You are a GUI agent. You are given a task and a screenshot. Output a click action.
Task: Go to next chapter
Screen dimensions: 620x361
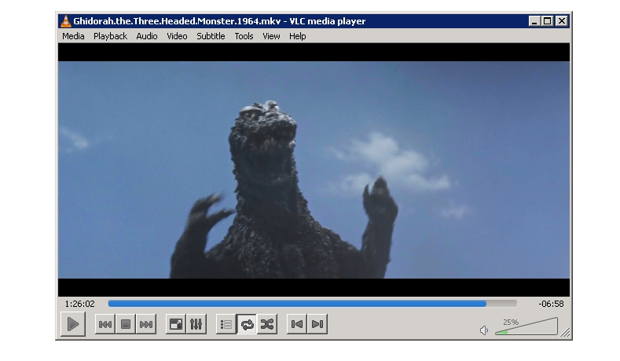(x=317, y=324)
